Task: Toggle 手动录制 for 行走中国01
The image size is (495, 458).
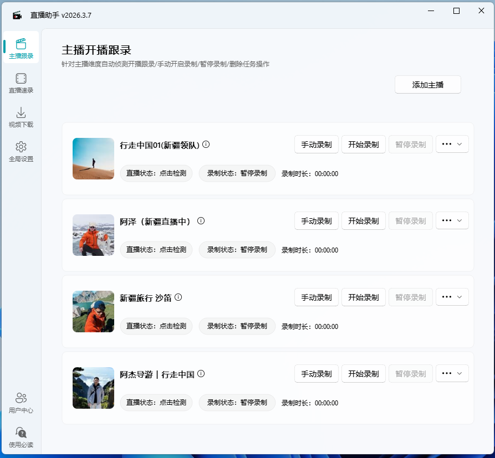Action: click(316, 144)
